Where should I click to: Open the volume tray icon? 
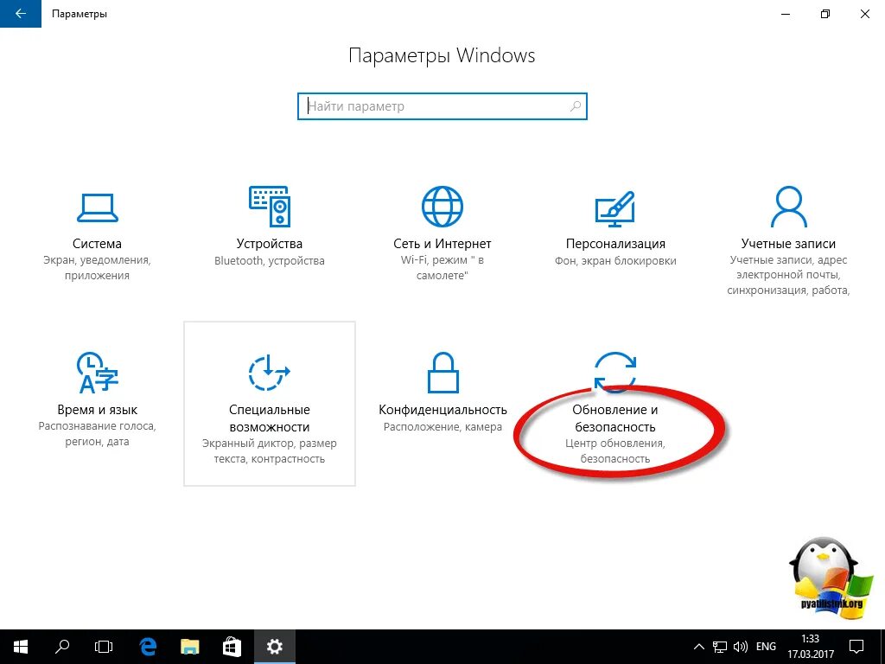coord(741,647)
